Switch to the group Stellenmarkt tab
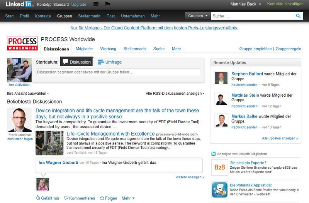Image resolution: width=309 pixels, height=203 pixels. [134, 49]
